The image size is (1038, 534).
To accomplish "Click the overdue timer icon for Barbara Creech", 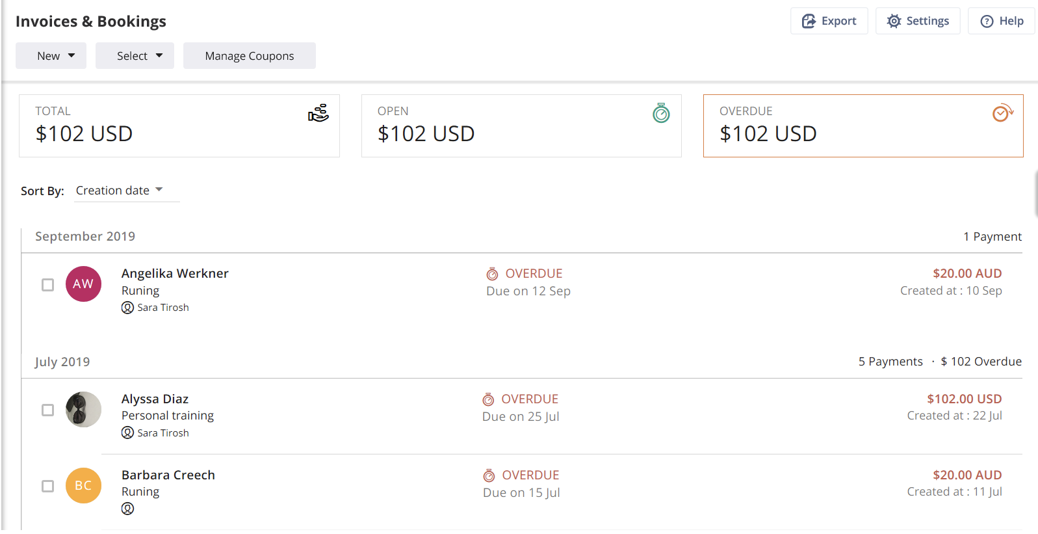I will coord(489,475).
